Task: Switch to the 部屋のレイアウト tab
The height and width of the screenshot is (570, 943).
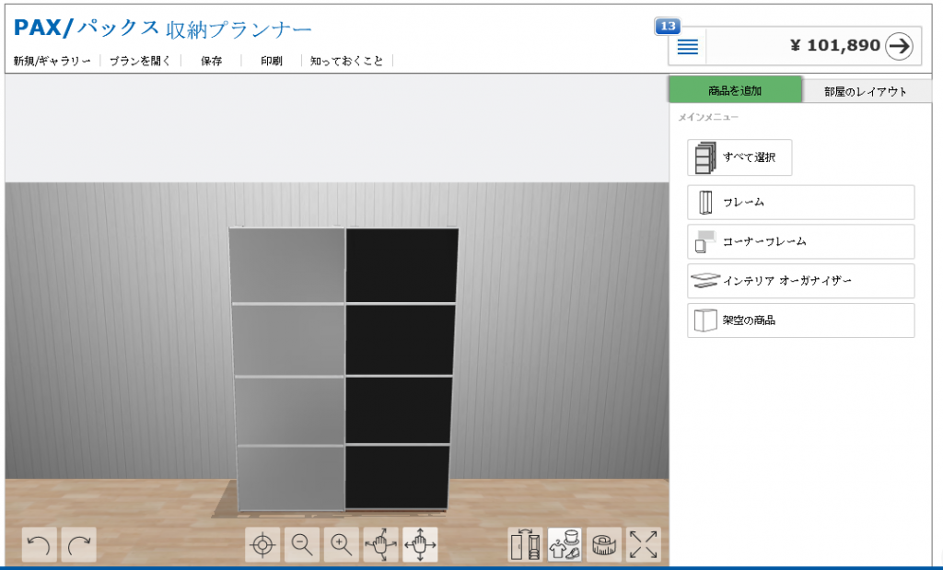Action: [x=866, y=91]
